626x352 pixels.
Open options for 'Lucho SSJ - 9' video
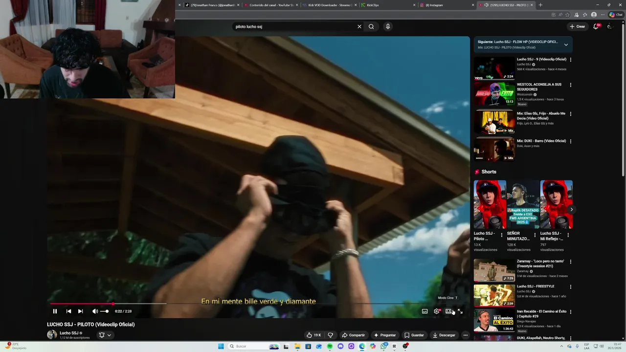(570, 60)
